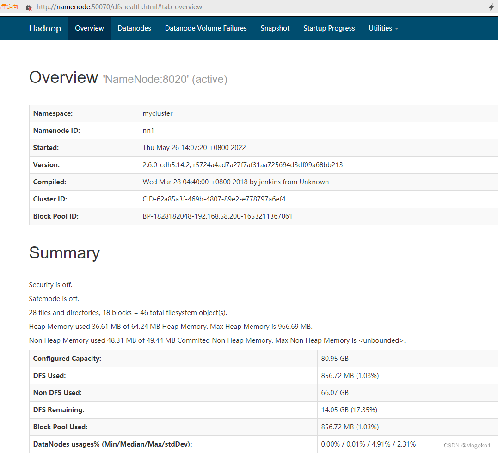
Task: Click the Namespace: label cell
Action: tap(84, 113)
